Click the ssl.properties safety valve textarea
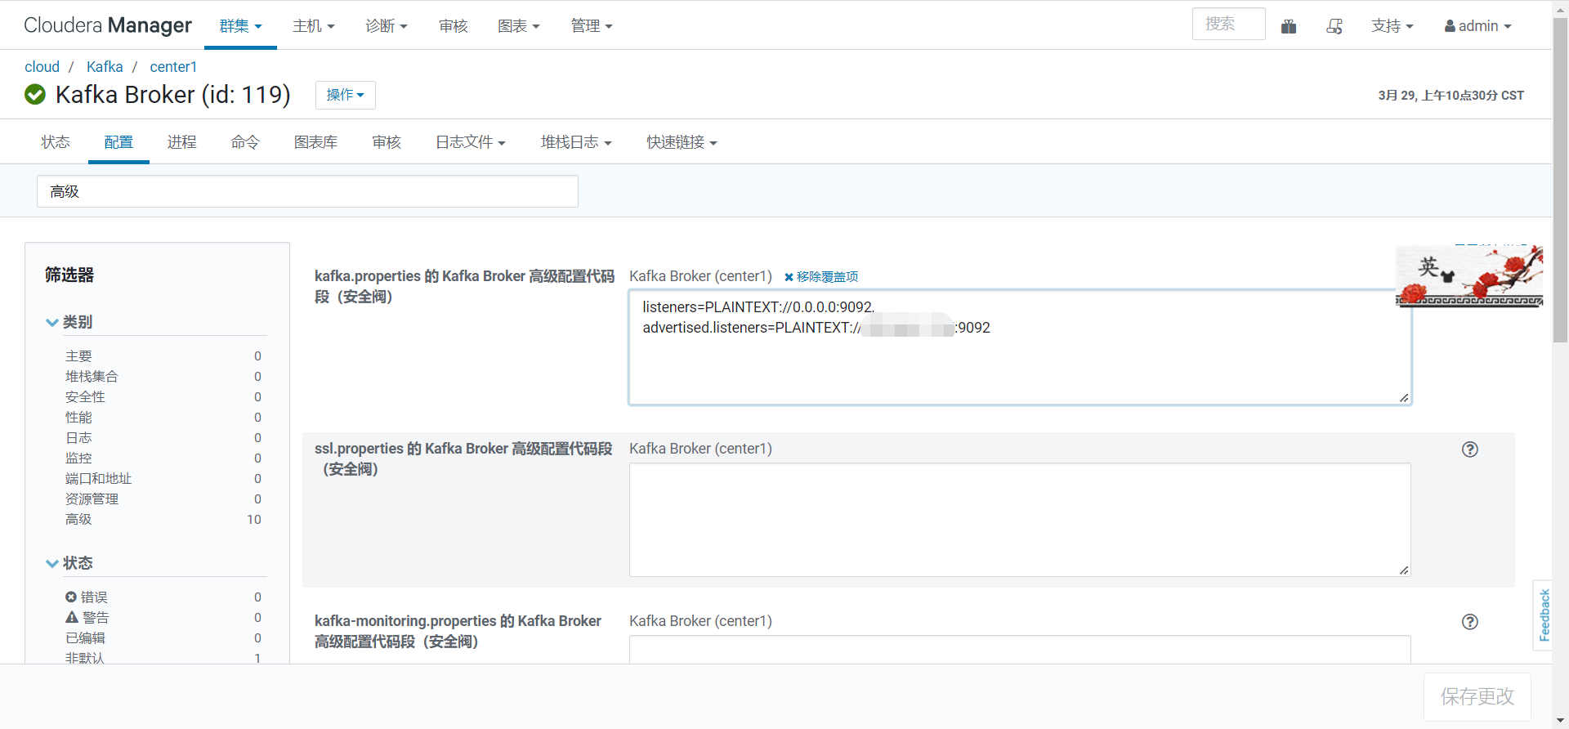Viewport: 1569px width, 729px height. click(1020, 520)
